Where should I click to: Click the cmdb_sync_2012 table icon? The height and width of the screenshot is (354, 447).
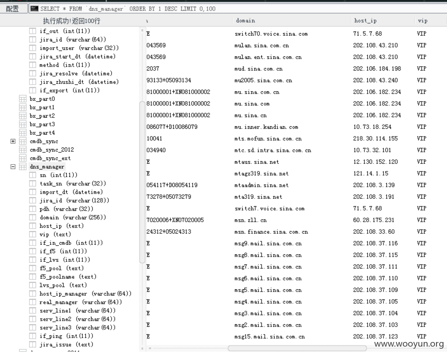click(23, 150)
